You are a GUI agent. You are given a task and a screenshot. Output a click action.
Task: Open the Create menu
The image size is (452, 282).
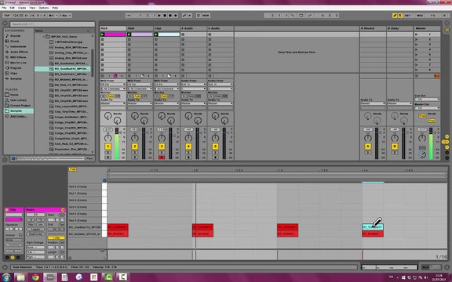point(22,8)
